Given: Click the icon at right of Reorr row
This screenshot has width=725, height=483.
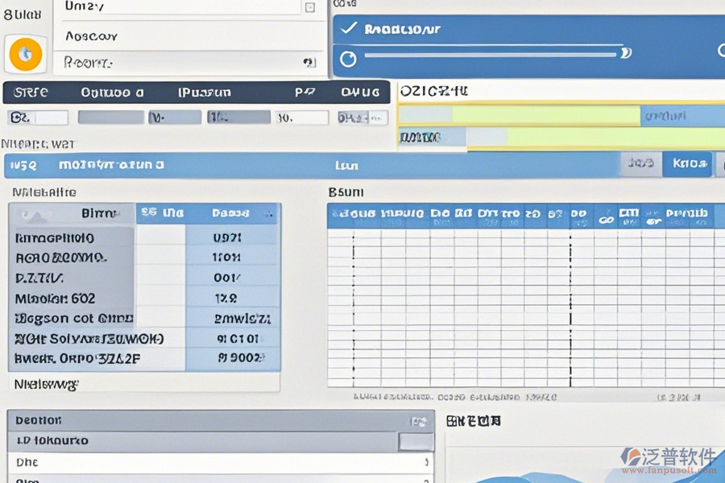Looking at the screenshot, I should [x=309, y=62].
